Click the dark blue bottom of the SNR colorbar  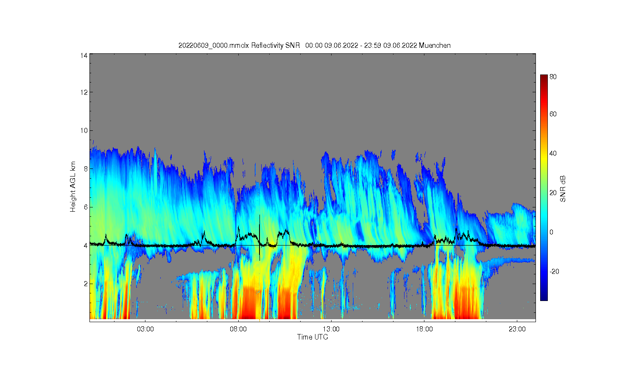[x=544, y=296]
